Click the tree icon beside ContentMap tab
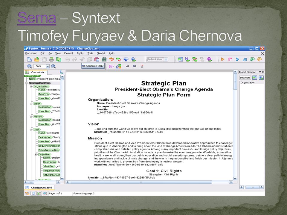 click(61, 72)
